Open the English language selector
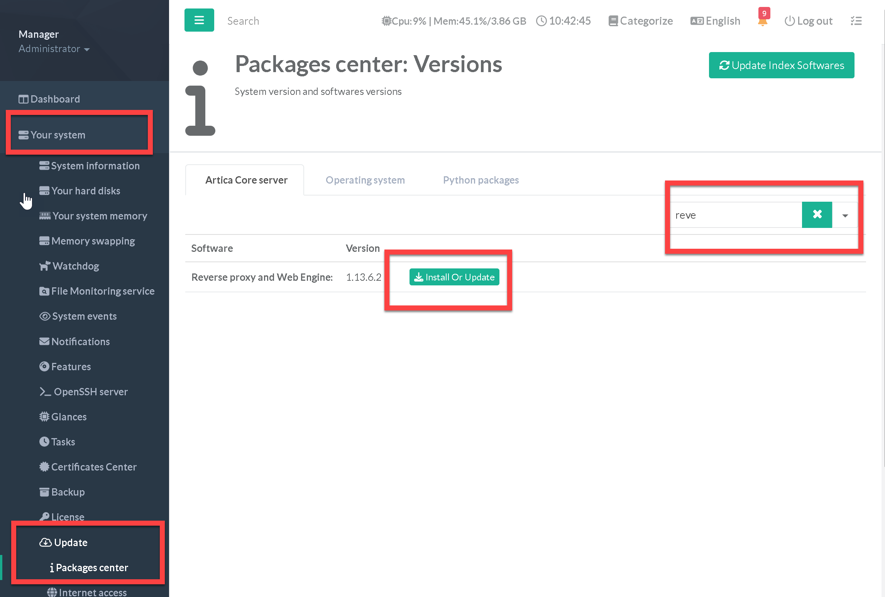 (715, 21)
